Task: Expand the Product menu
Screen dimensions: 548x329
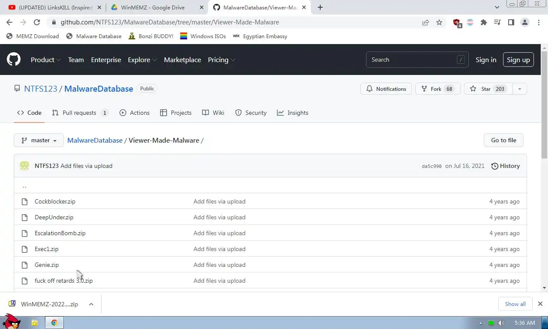Action: coord(45,60)
